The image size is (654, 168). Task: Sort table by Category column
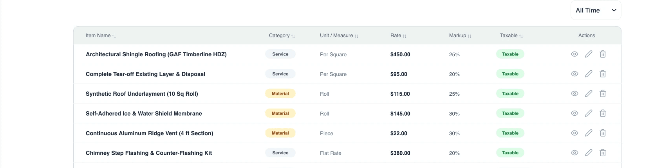pyautogui.click(x=282, y=36)
